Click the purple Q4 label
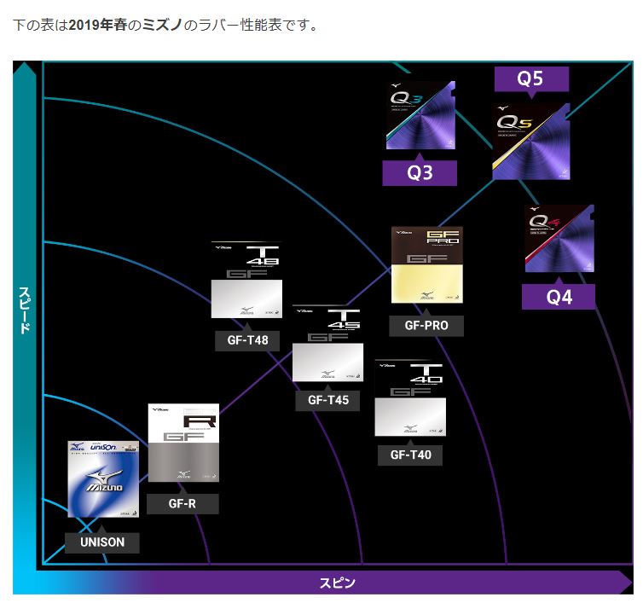 click(x=558, y=297)
